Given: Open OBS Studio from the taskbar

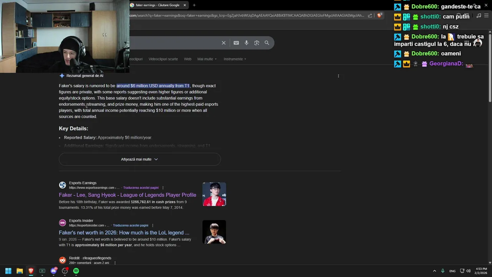Looking at the screenshot, I should (65, 271).
